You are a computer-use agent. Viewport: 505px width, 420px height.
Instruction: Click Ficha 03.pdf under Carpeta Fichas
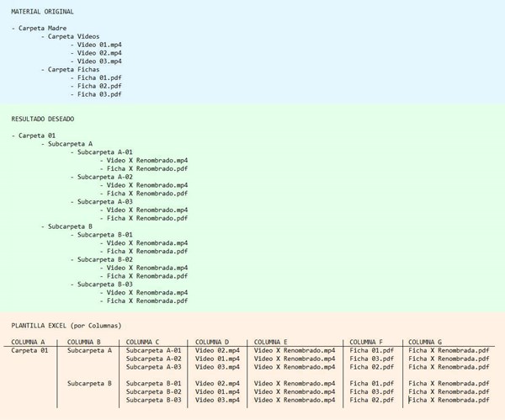pos(99,94)
